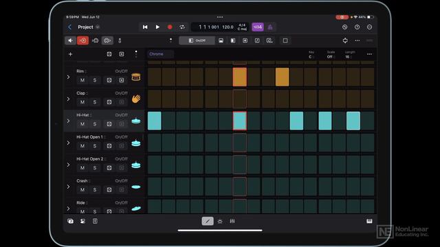
Task: Turn off the second active orange Rim step
Action: [x=283, y=77]
